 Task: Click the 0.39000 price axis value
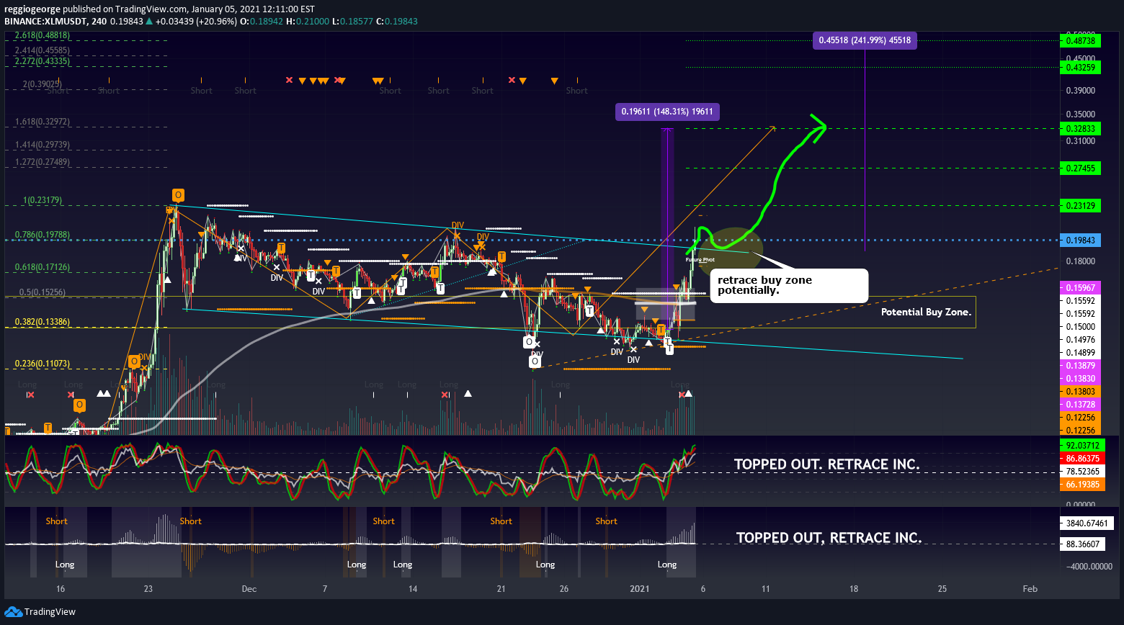tap(1081, 91)
